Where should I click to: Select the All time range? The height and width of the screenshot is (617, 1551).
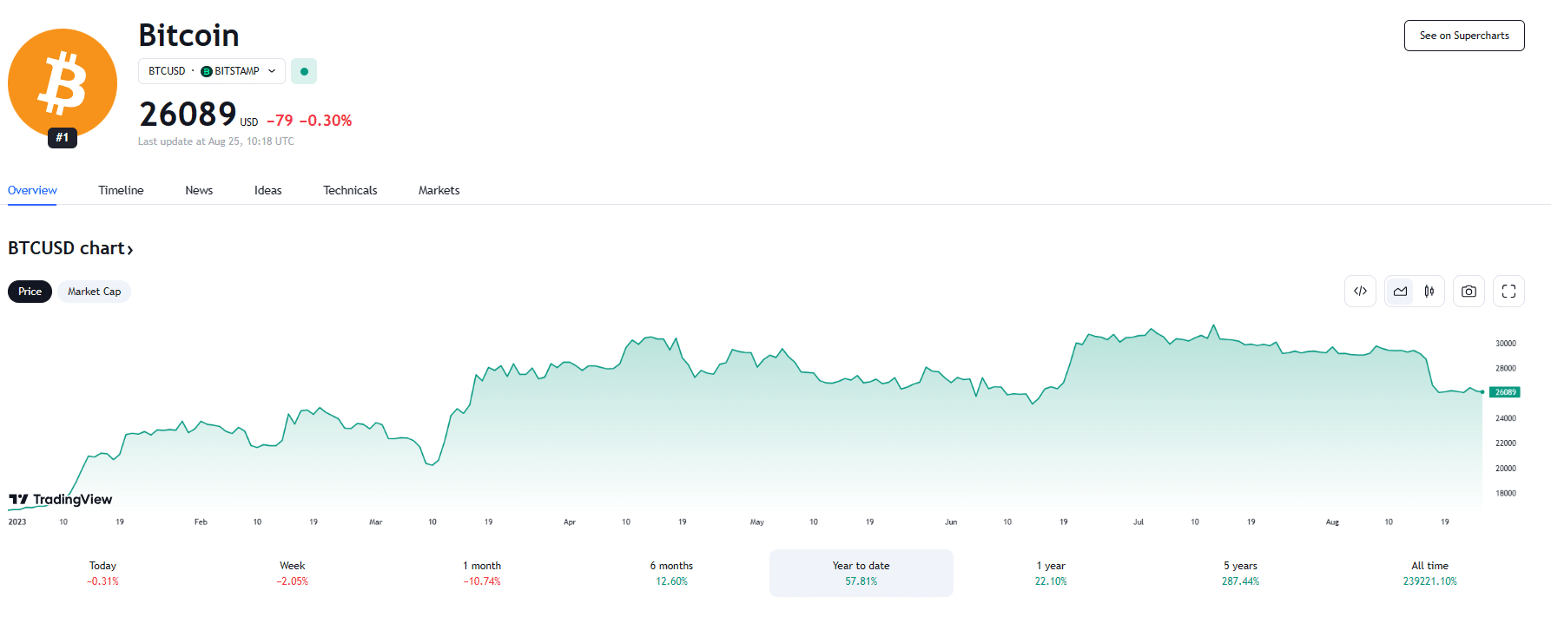pyautogui.click(x=1430, y=573)
